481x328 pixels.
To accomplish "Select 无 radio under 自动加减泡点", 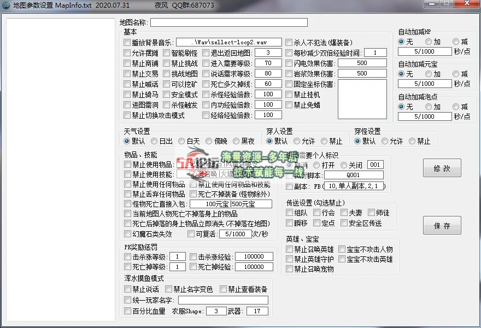I will pyautogui.click(x=401, y=107).
